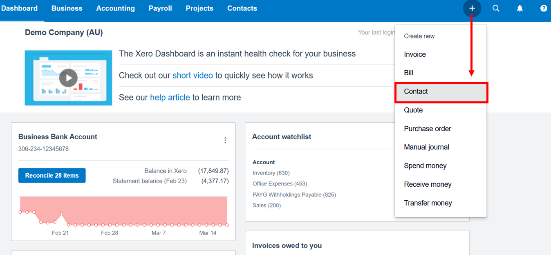551x255 pixels.
Task: Click the help question mark icon
Action: 544,8
